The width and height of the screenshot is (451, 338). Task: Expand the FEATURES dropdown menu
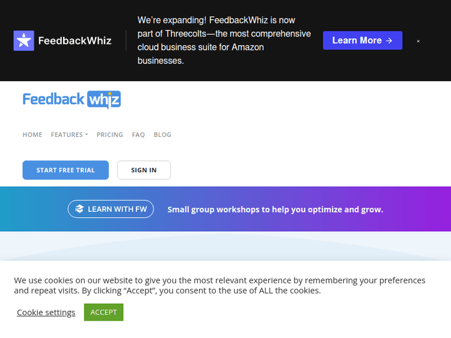69,134
